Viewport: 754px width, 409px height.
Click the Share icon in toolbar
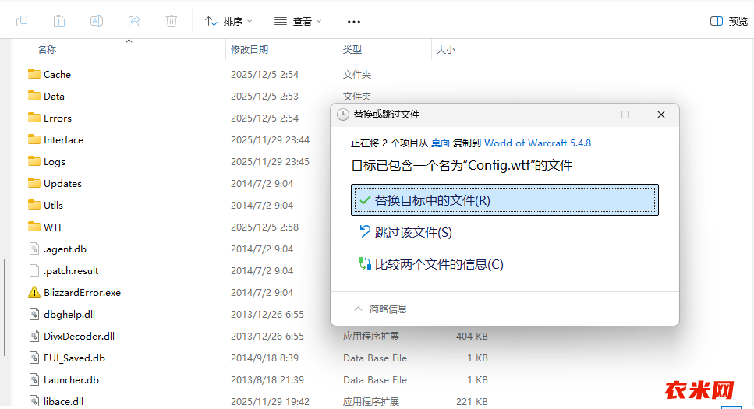[x=134, y=21]
